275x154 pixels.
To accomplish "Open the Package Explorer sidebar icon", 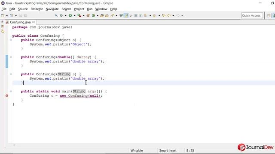I will (2, 26).
